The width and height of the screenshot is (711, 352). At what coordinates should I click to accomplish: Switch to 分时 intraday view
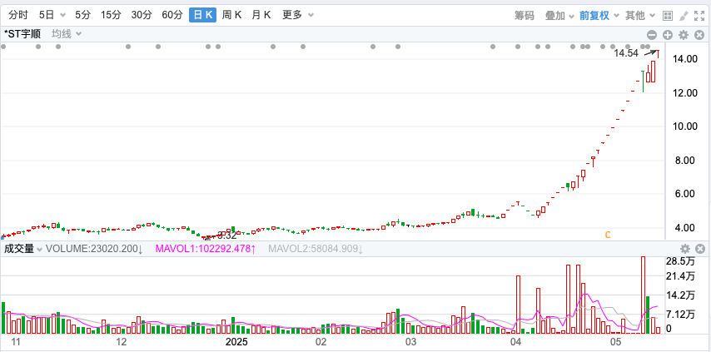pos(18,15)
